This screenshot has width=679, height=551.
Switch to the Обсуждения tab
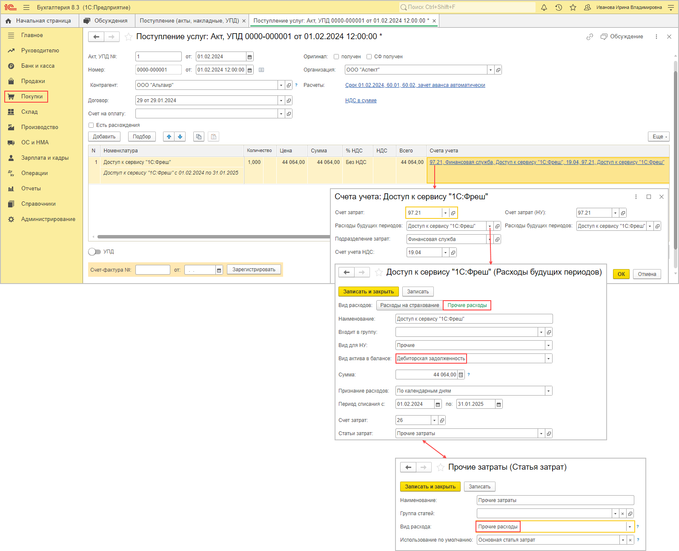[x=111, y=21]
